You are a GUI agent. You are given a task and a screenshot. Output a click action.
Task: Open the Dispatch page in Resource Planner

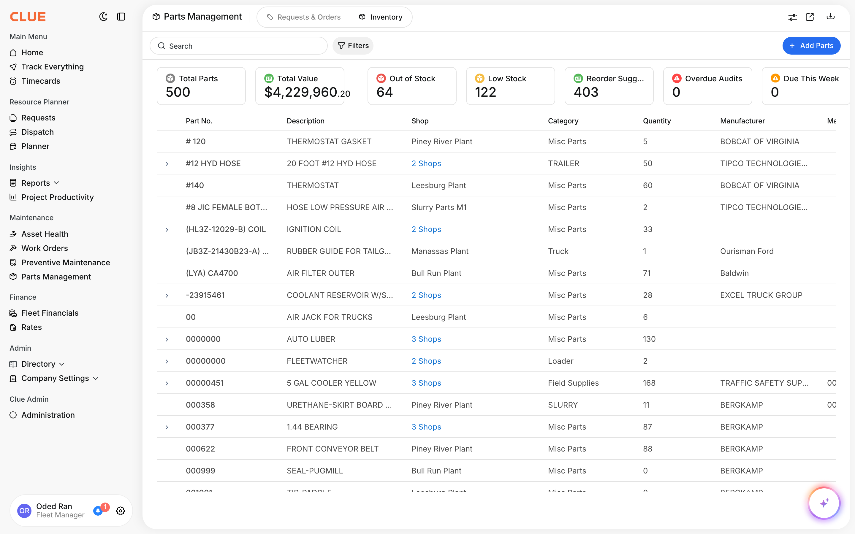pos(38,132)
